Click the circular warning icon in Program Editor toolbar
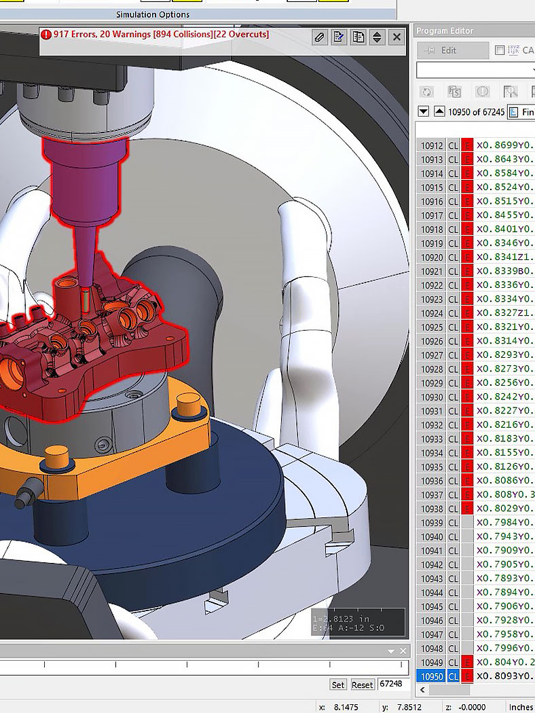This screenshot has height=713, width=535. (482, 92)
